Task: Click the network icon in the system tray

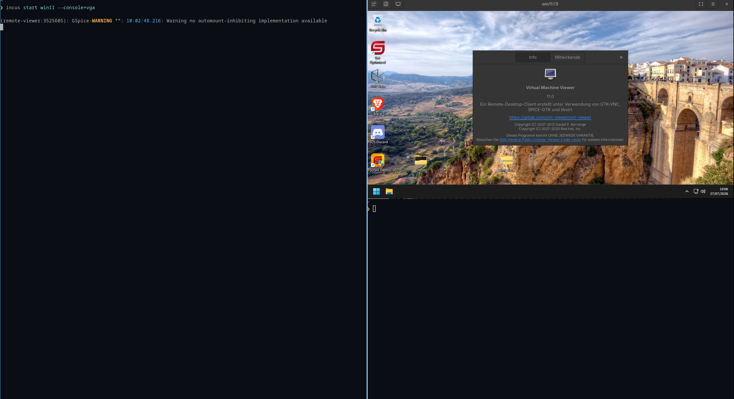Action: [x=696, y=191]
